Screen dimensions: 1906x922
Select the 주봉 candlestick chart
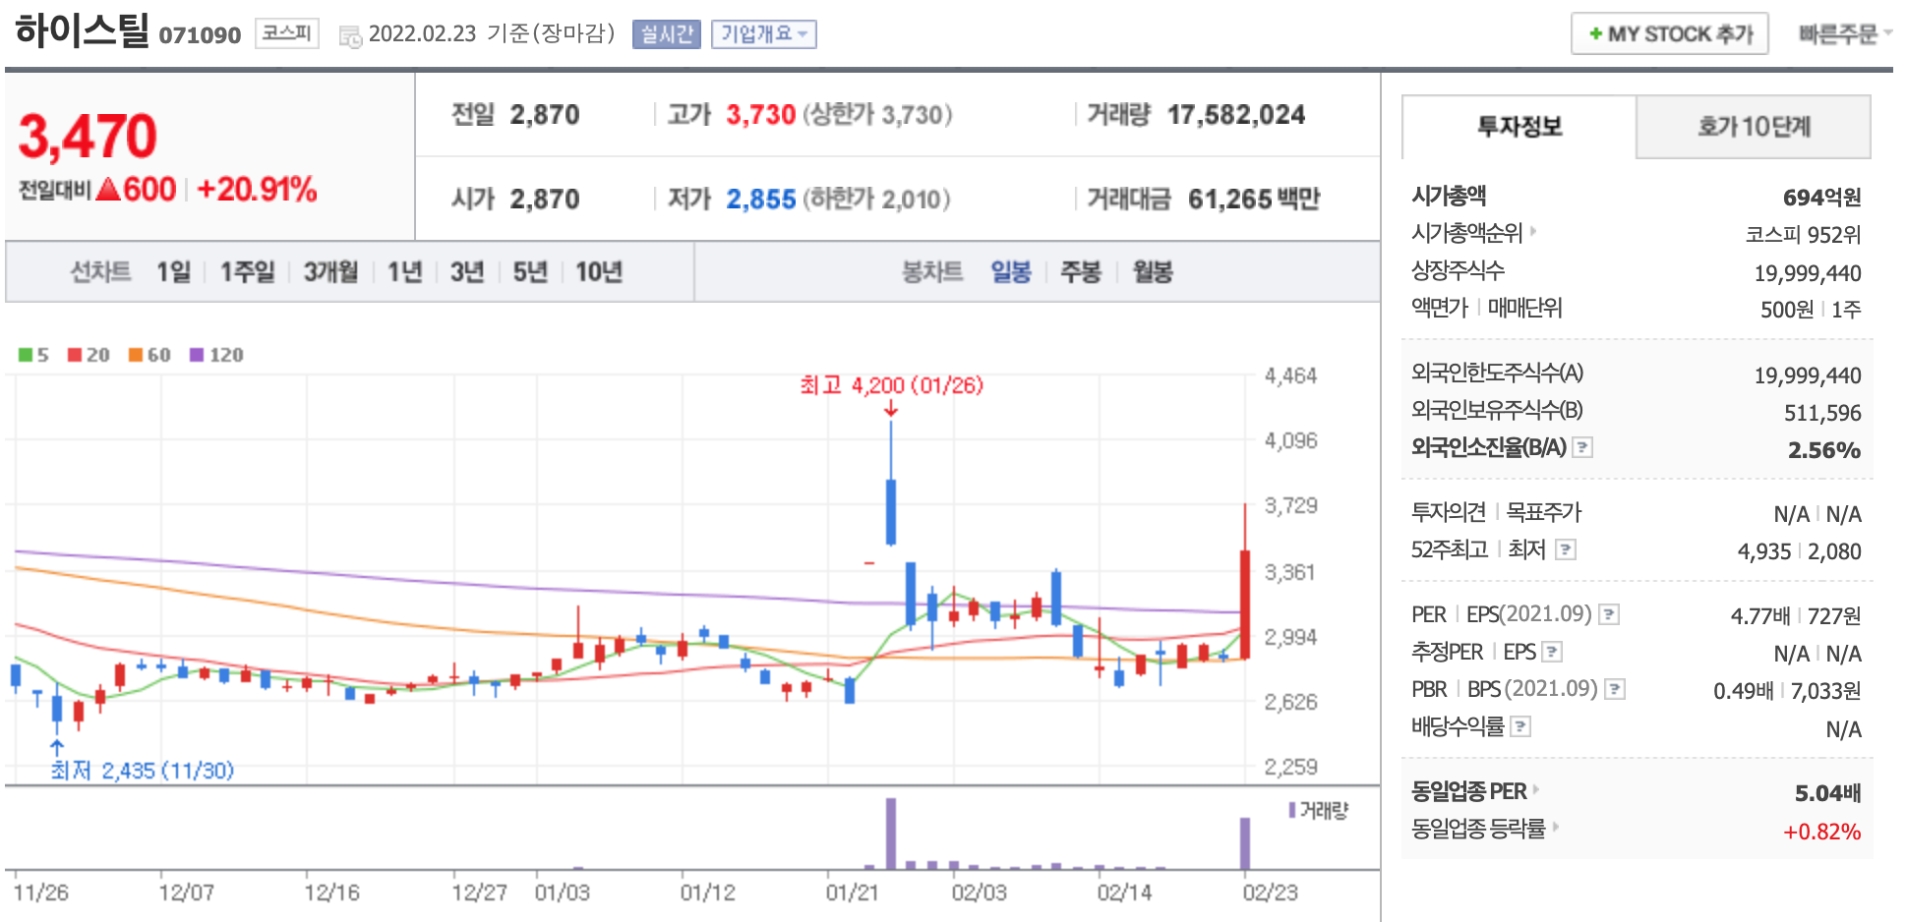pyautogui.click(x=1081, y=272)
